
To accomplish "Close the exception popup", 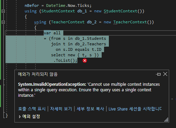I will click(165, 74).
